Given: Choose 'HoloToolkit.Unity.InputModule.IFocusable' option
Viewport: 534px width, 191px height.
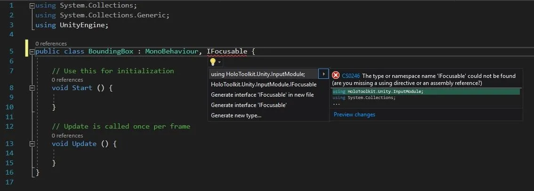Looking at the screenshot, I should [264, 84].
